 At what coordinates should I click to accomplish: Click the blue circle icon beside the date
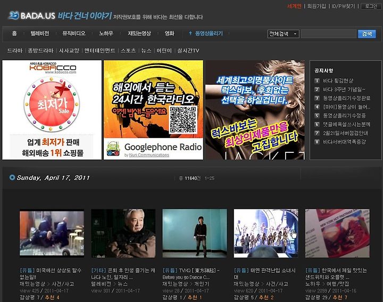12,177
